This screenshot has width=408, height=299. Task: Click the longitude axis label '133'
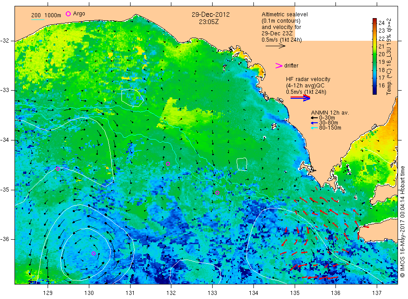(212, 293)
